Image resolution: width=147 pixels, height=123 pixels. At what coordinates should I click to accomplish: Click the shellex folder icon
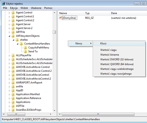(x=17, y=40)
